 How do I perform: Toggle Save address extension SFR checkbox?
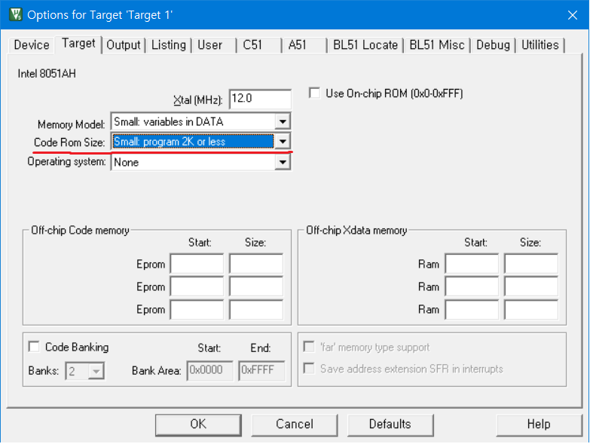[x=309, y=369]
